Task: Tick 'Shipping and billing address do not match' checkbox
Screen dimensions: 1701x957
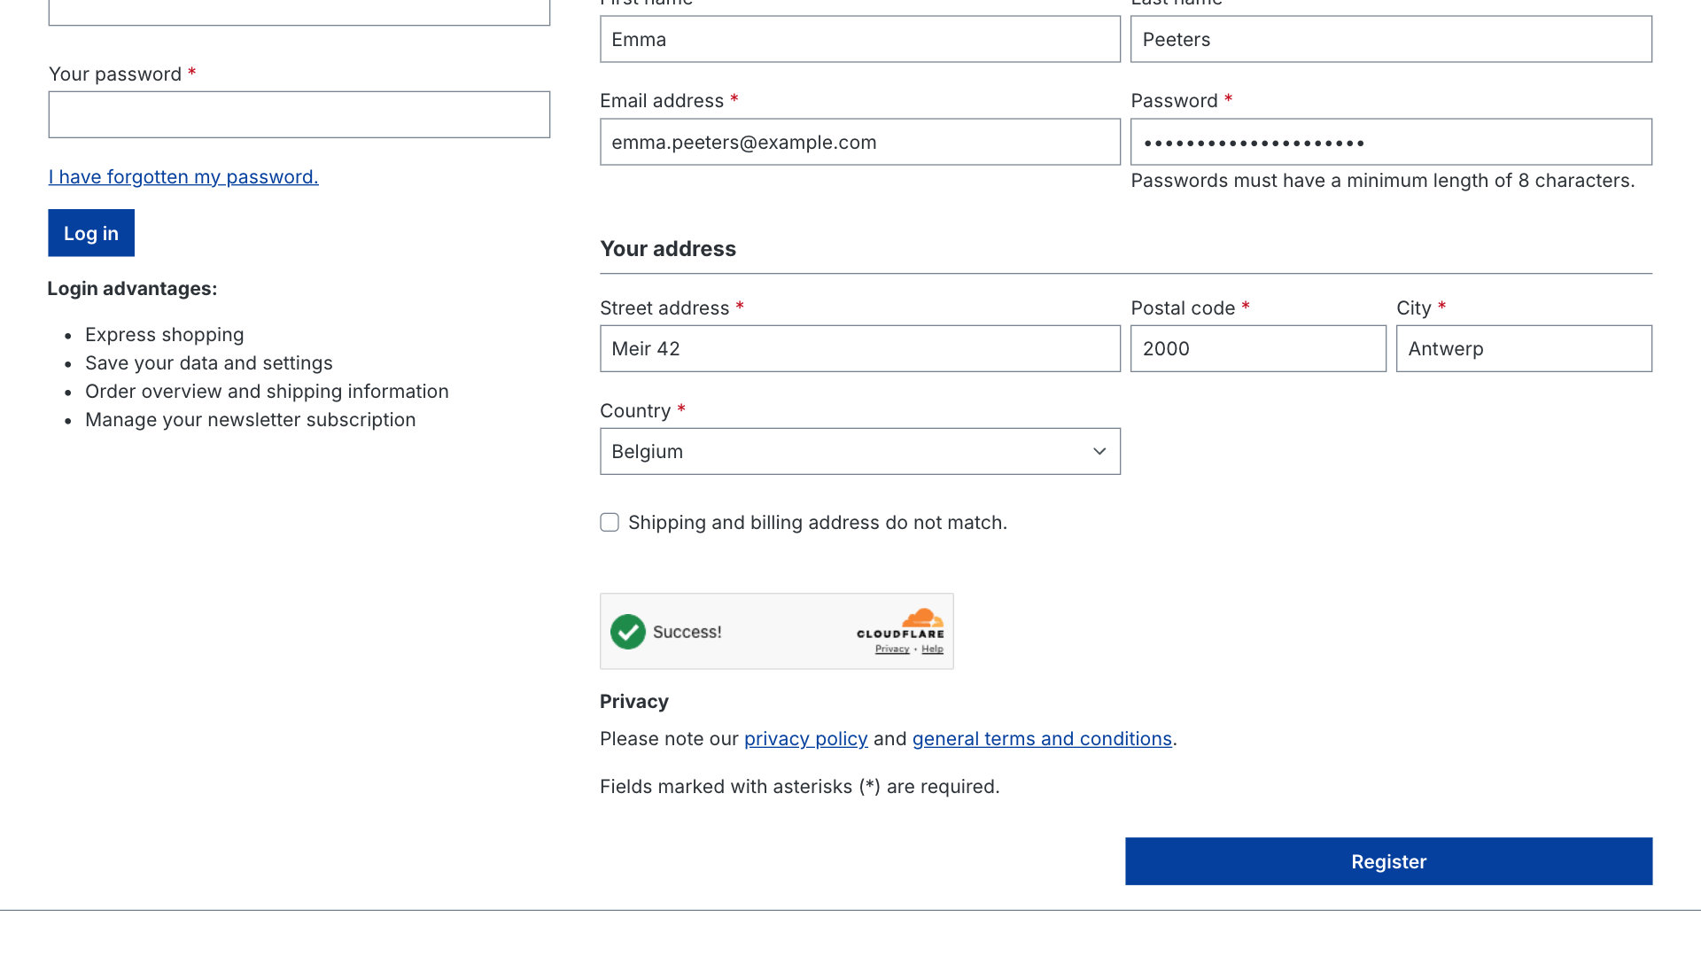Action: (x=610, y=523)
